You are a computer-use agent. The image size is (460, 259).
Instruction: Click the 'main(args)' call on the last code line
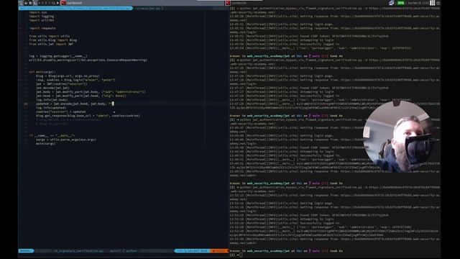(x=46, y=144)
